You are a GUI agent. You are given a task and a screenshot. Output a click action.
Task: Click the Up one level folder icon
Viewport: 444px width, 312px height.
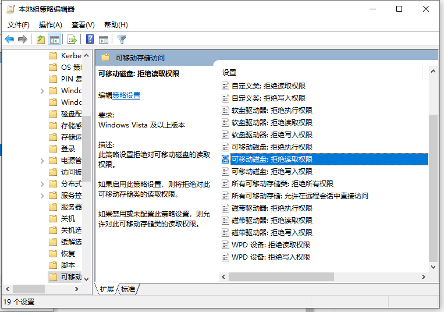pos(41,40)
